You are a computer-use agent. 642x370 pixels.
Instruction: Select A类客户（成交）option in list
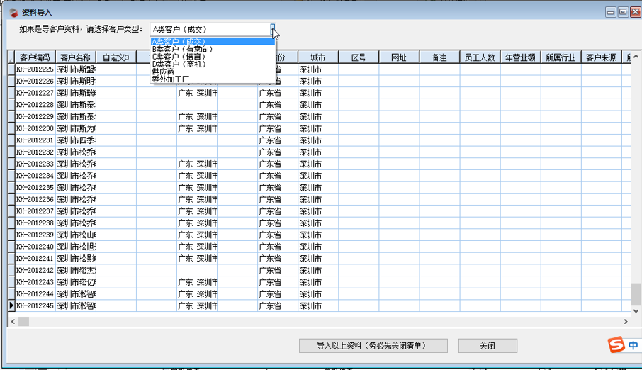[213, 41]
